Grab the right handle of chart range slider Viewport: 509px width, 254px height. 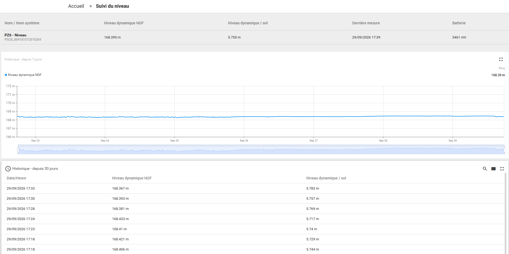tap(504, 150)
